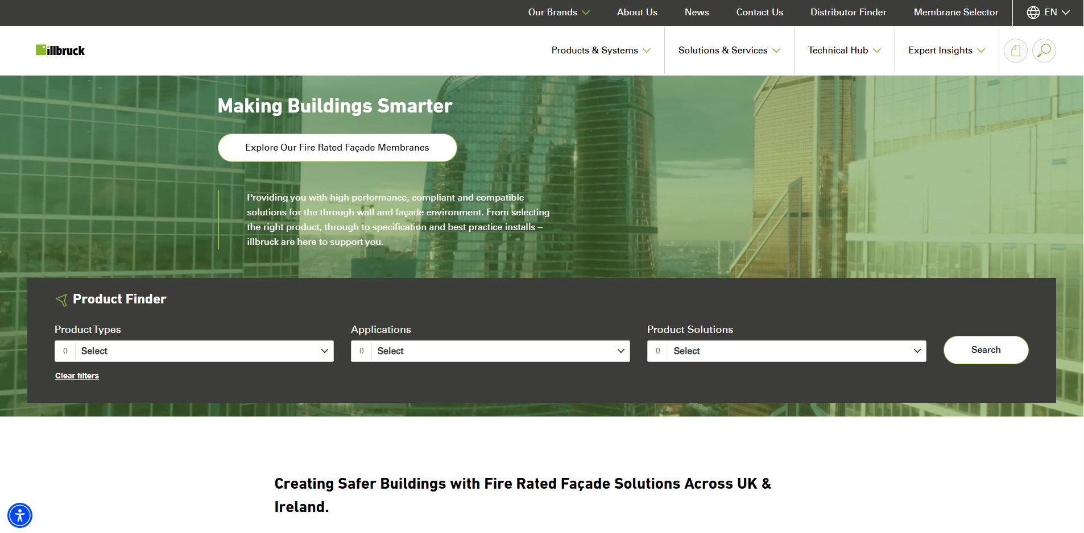Click the illbruck logo
The width and height of the screenshot is (1084, 533).
coord(60,51)
